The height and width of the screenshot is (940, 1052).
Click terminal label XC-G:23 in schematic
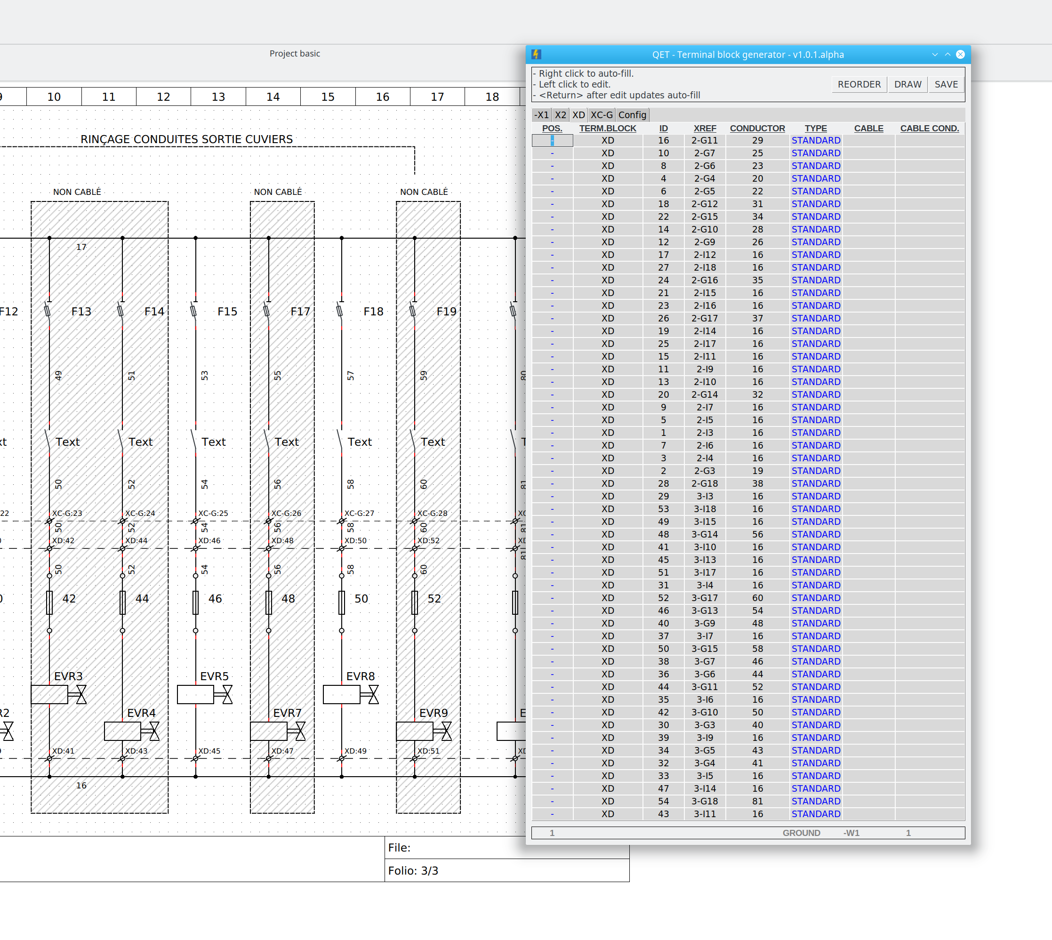coord(67,513)
